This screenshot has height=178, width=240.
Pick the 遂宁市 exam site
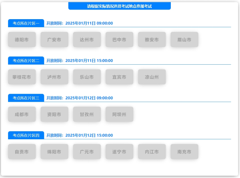[119, 152]
